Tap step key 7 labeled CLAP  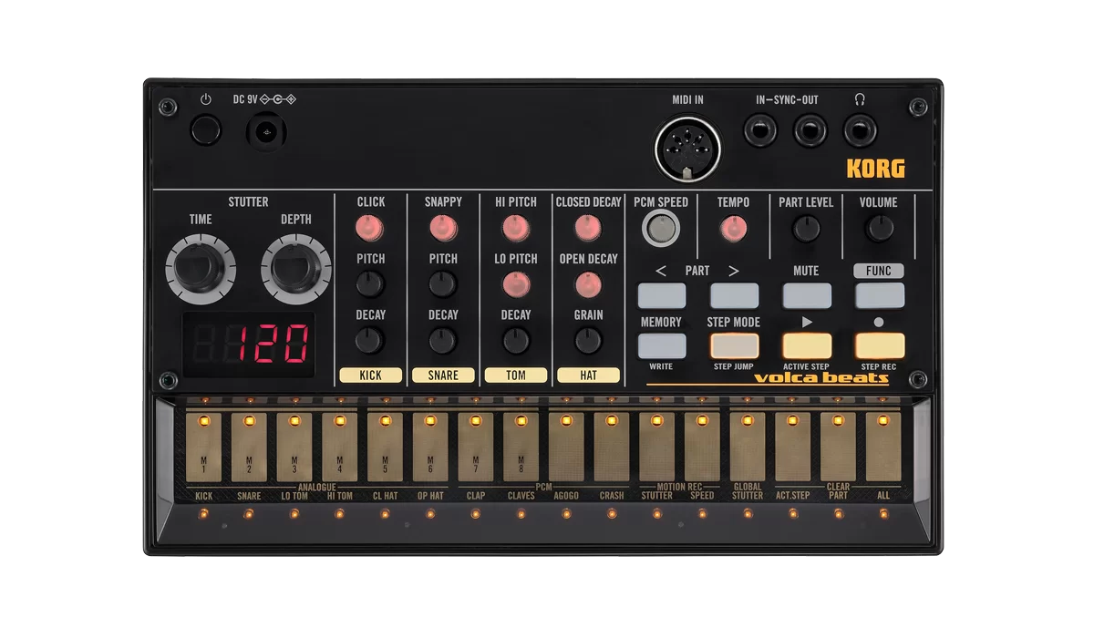pos(476,447)
